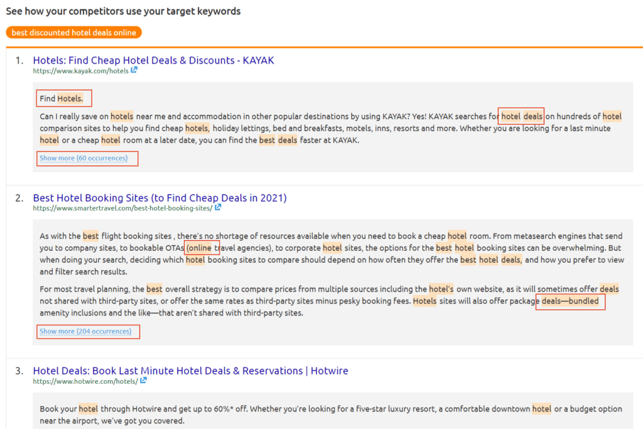
Task: Open the hotwire.com/hotels URL link
Action: 85,381
